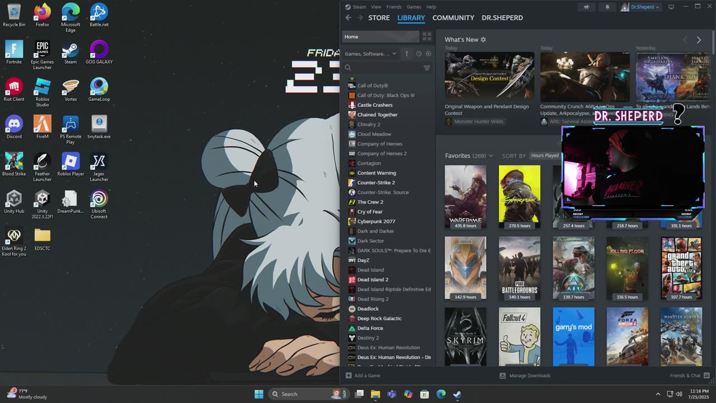The height and width of the screenshot is (403, 716).
Task: Open Microsoft Store from the taskbar
Action: 425,394
